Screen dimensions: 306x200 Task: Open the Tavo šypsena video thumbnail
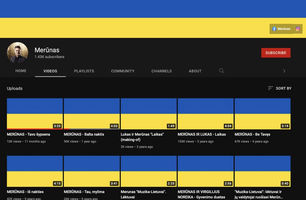[35, 114]
